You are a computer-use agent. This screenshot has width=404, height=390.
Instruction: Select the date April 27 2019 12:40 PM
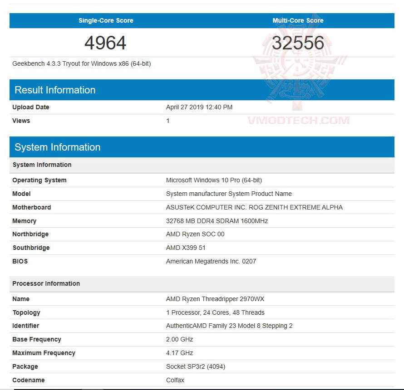199,107
